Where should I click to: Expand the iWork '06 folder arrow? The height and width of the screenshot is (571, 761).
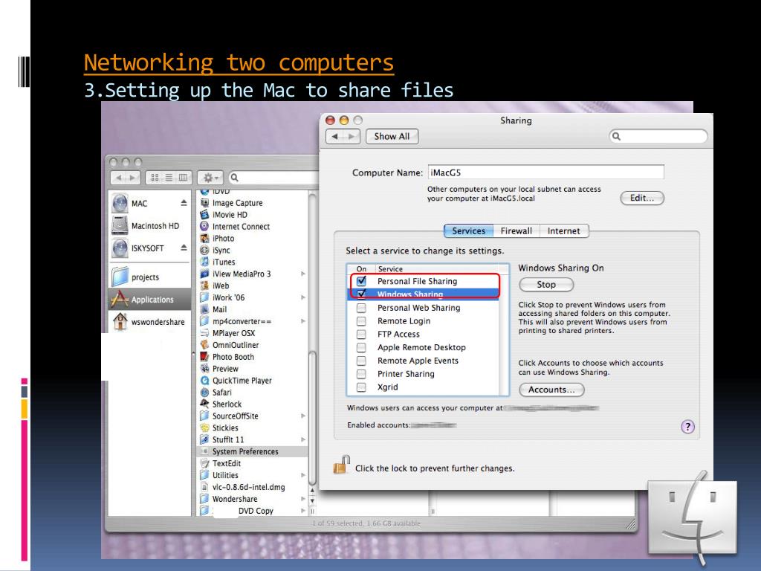[303, 297]
